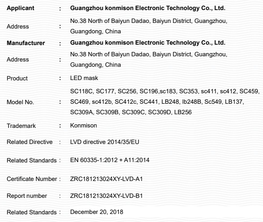Click certificate number ZRC181213024XY-LVD-A1

(x=106, y=179)
